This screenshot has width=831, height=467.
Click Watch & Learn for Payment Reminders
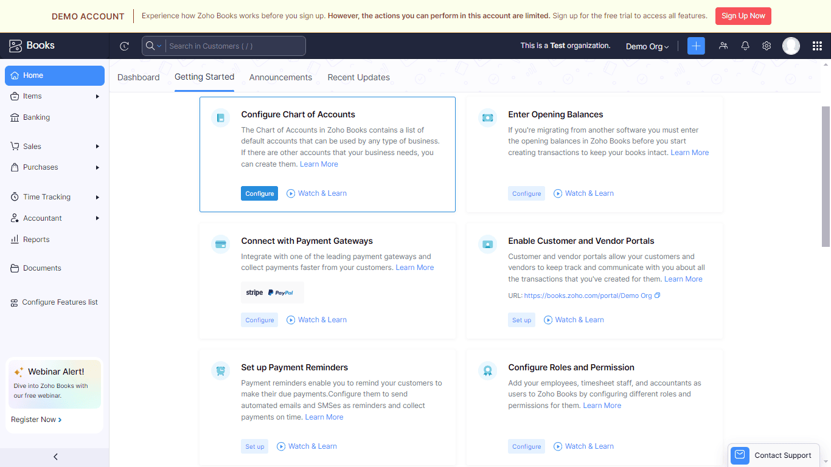(x=307, y=446)
